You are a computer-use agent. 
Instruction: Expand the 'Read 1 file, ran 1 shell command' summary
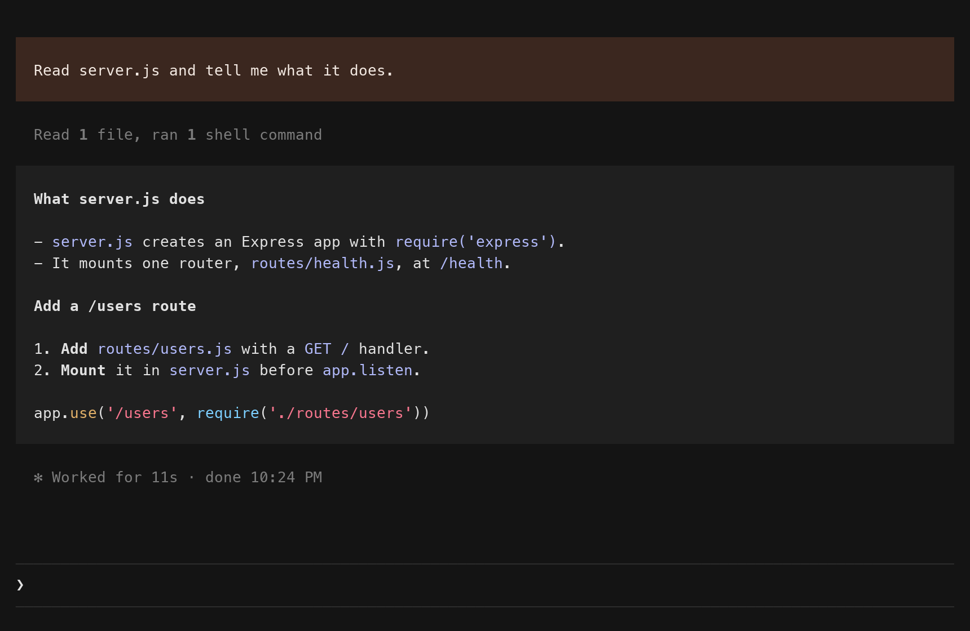click(x=178, y=135)
